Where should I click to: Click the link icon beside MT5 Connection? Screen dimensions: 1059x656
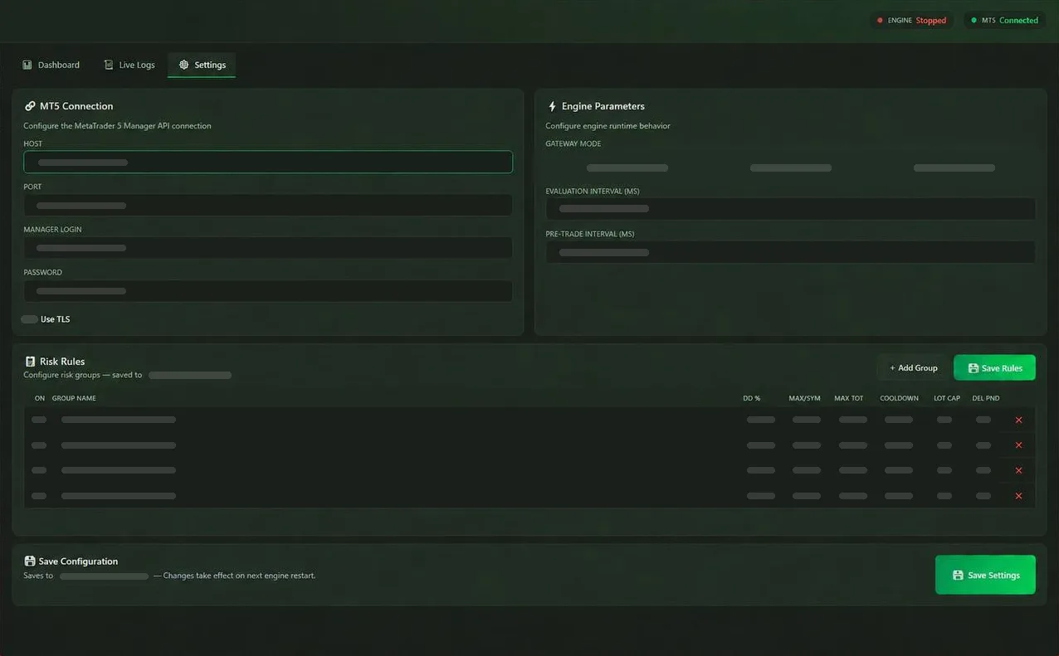30,106
